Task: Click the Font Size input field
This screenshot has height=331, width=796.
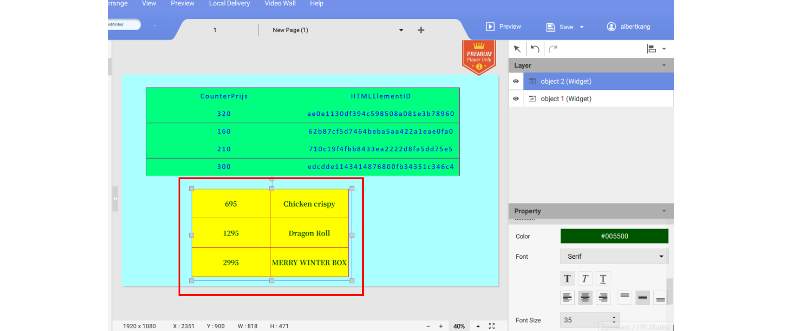Action: tap(585, 320)
